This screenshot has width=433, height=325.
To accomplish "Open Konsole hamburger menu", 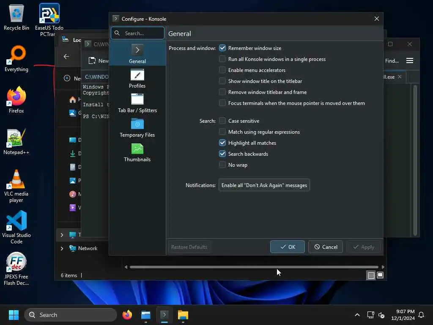I will (x=409, y=61).
